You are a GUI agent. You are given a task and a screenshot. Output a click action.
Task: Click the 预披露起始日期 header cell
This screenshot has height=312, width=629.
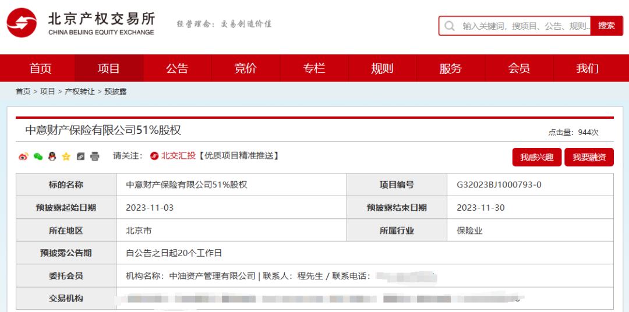coord(66,208)
